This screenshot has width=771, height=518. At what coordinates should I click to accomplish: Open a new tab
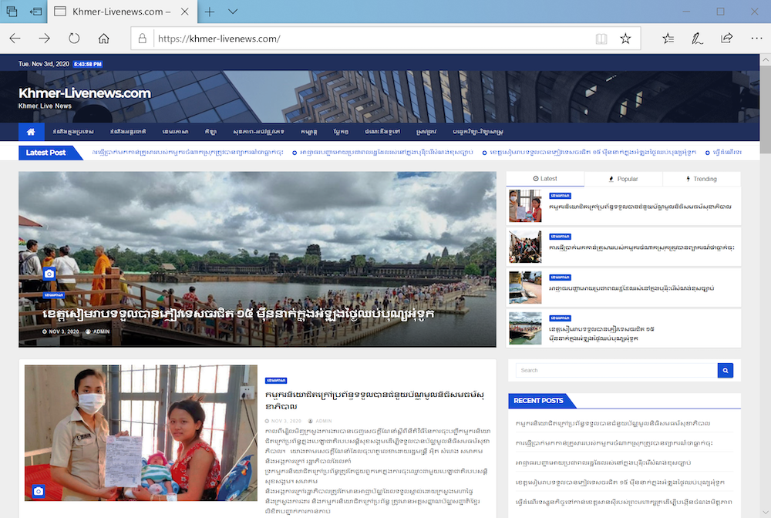(x=210, y=12)
